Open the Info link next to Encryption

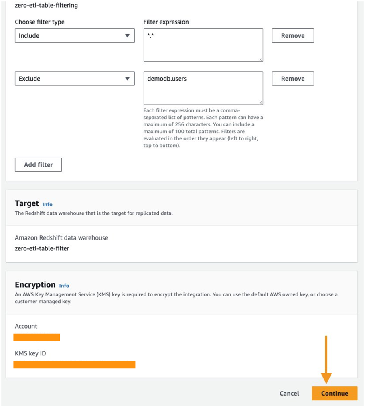64,286
